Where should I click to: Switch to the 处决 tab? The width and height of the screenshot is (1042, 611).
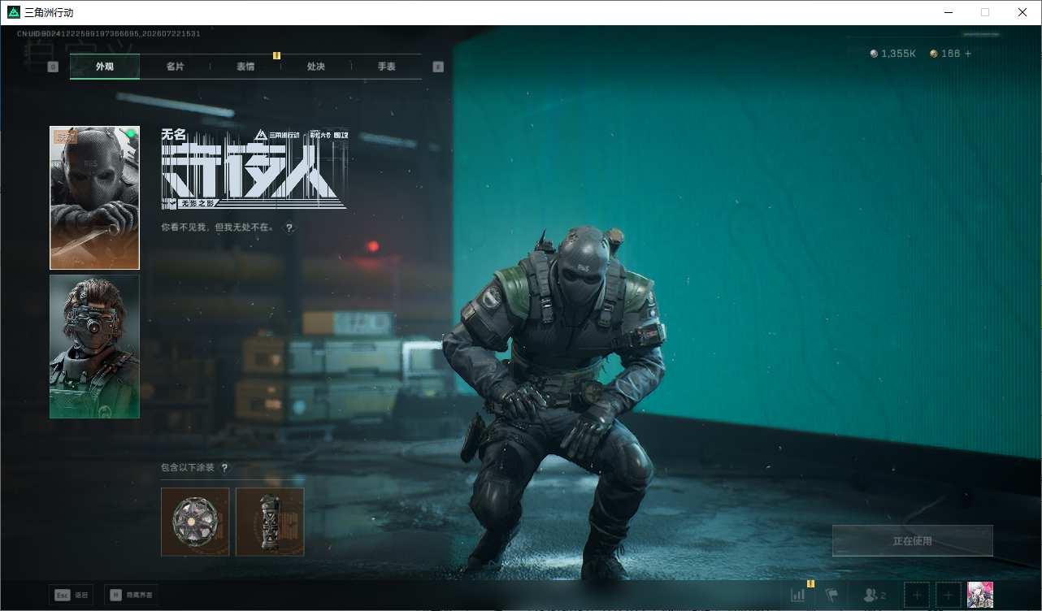[316, 67]
